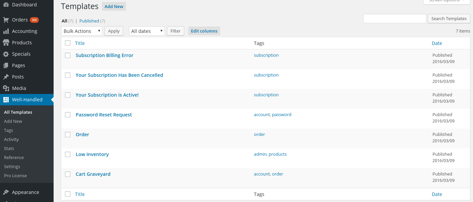Sort templates by the Date column header

point(437,43)
